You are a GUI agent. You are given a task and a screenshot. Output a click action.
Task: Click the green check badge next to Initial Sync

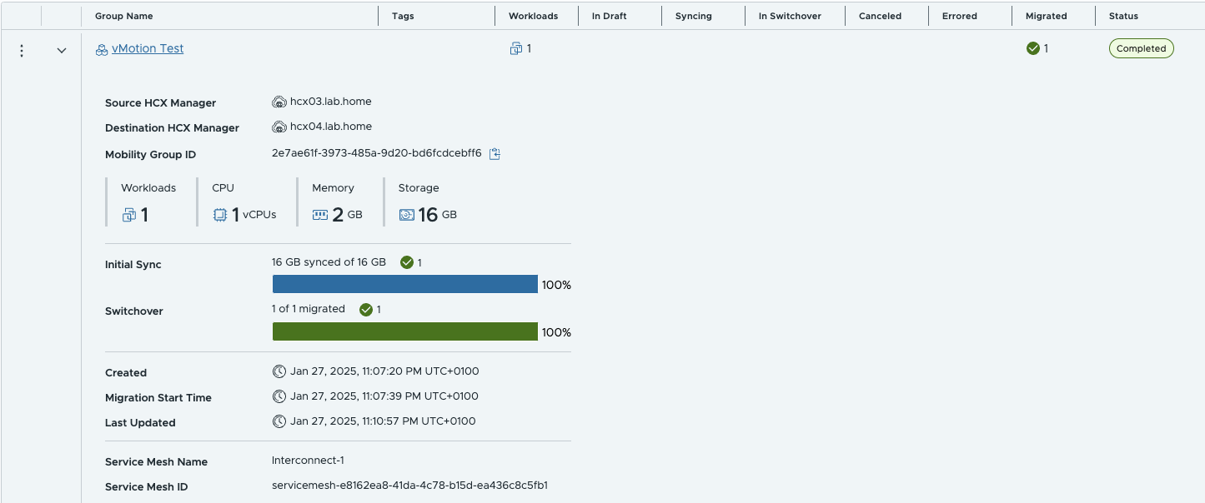[x=408, y=261]
